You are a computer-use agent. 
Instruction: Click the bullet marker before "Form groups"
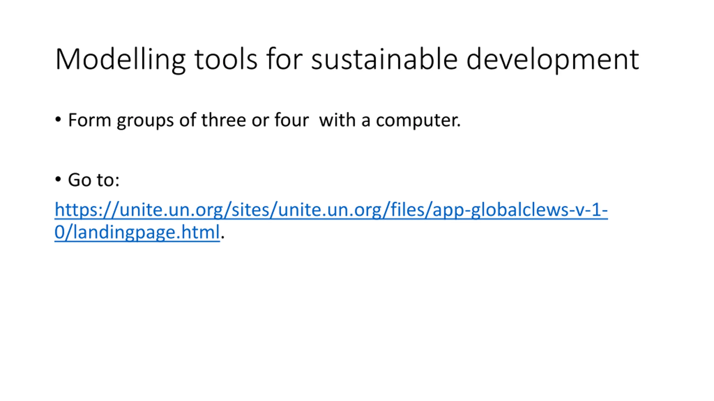[x=58, y=120]
